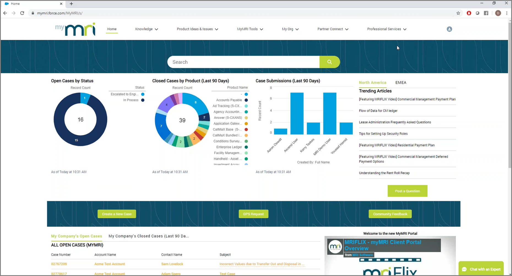Open Commercial Management Payment Plan article
The image size is (512, 276).
[407, 99]
